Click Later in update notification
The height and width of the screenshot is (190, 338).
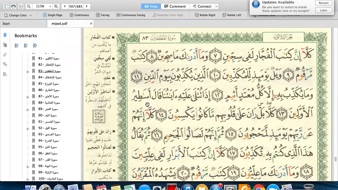pos(323,10)
